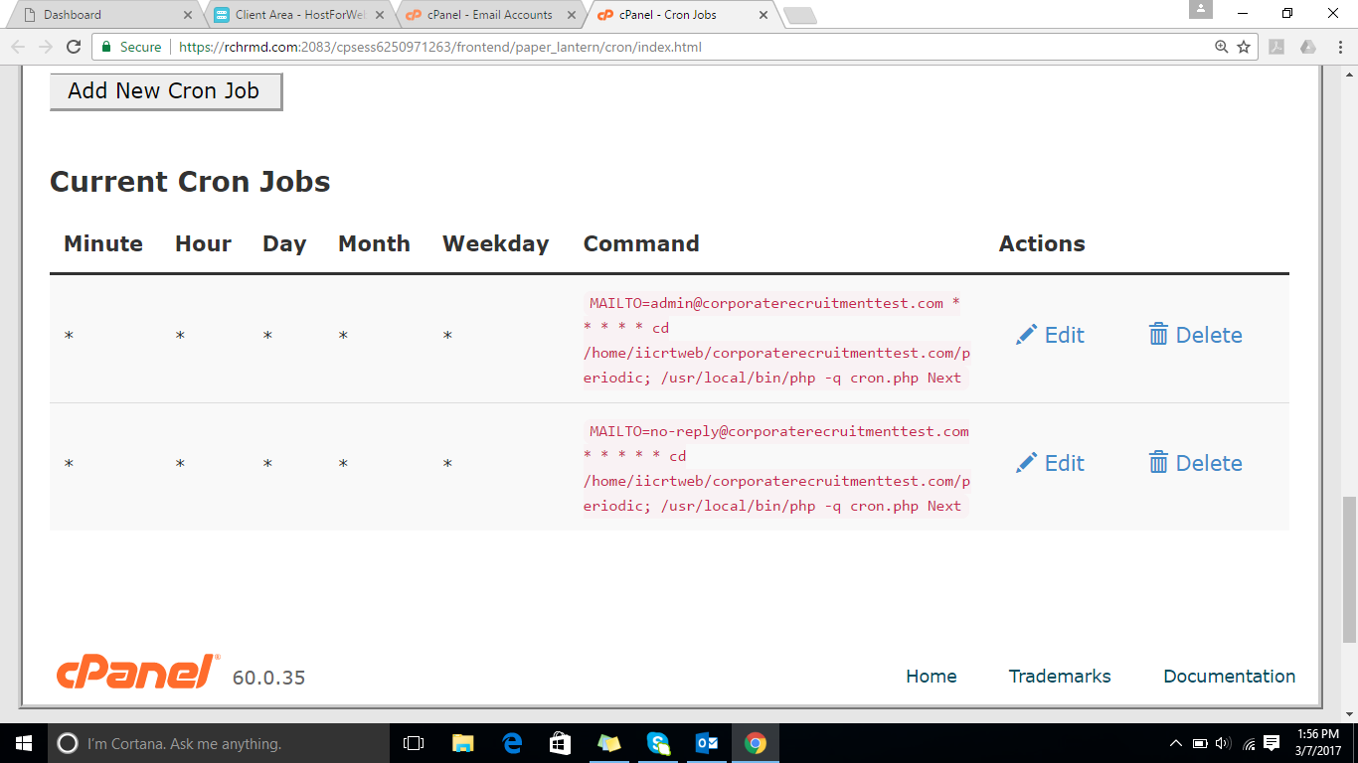The height and width of the screenshot is (763, 1358).
Task: Open the Chrome three-dot menu
Action: (1338, 47)
